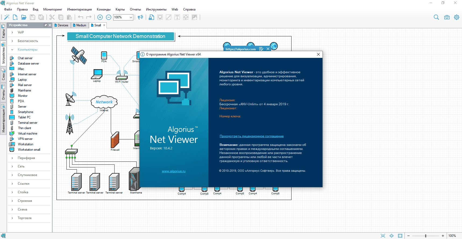Click the plus button beside zoom slider
This screenshot has height=239, width=462.
point(443,236)
